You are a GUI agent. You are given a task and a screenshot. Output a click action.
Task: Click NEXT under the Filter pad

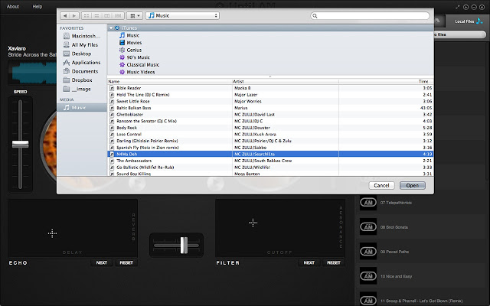click(x=309, y=263)
